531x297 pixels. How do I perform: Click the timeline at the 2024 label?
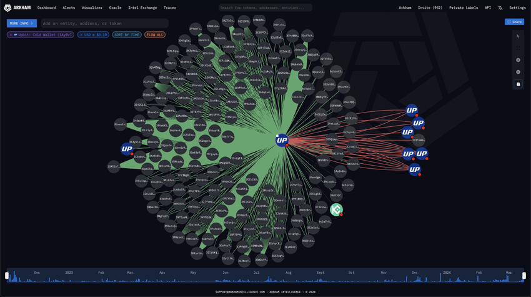[x=447, y=272]
